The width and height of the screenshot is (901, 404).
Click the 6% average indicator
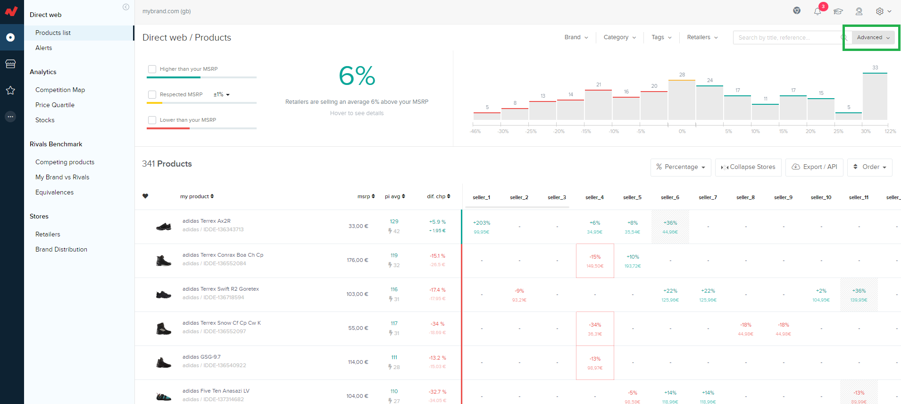click(x=357, y=76)
